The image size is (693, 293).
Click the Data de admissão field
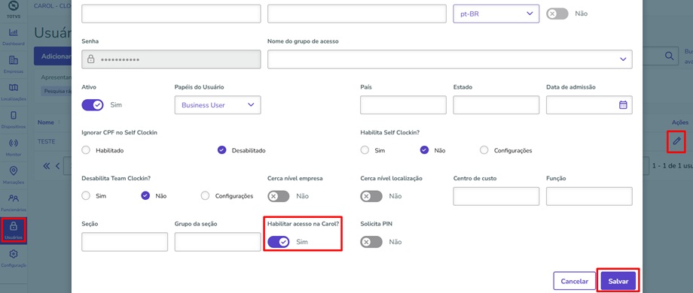point(589,105)
